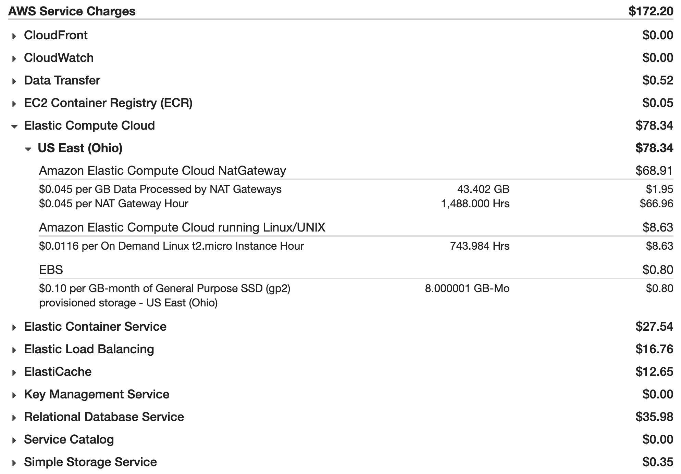Expand the ElastiCache row arrow
681x474 pixels.
(14, 372)
